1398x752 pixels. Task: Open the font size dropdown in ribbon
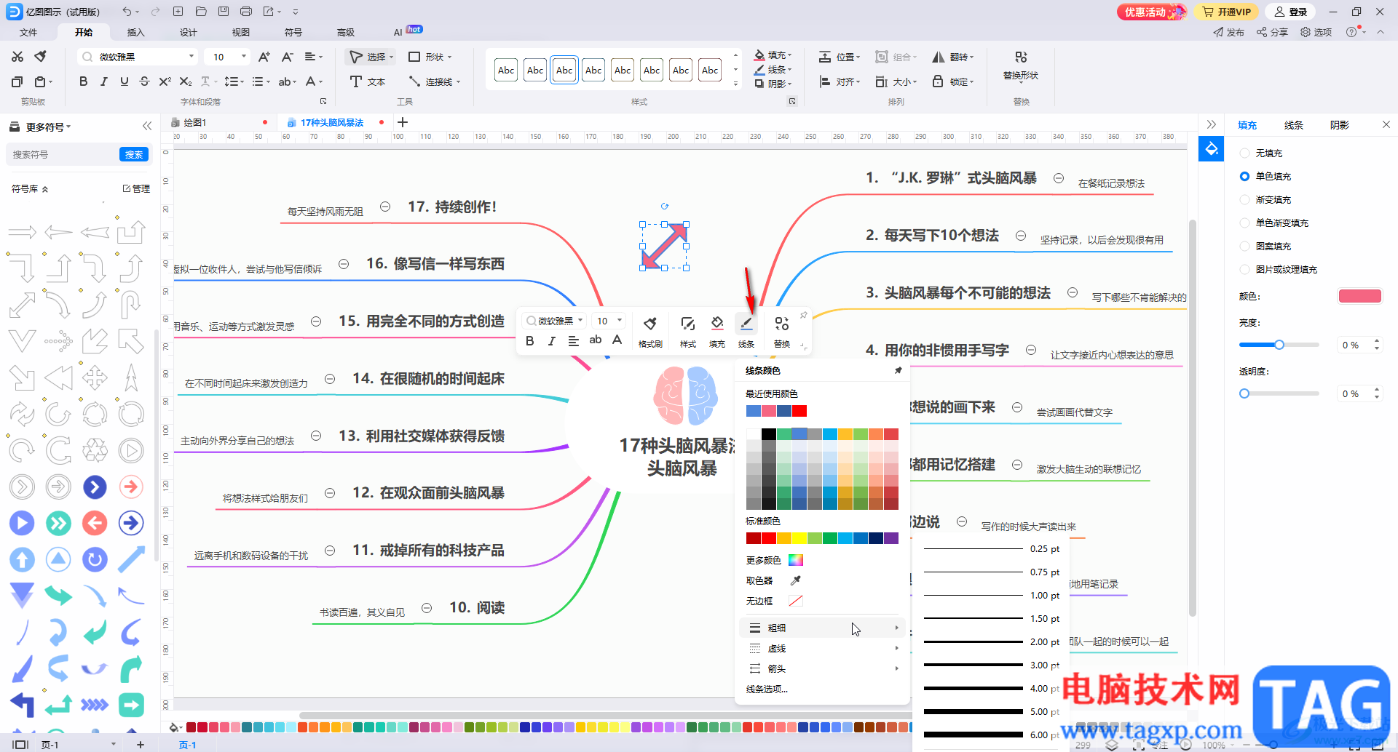[244, 57]
